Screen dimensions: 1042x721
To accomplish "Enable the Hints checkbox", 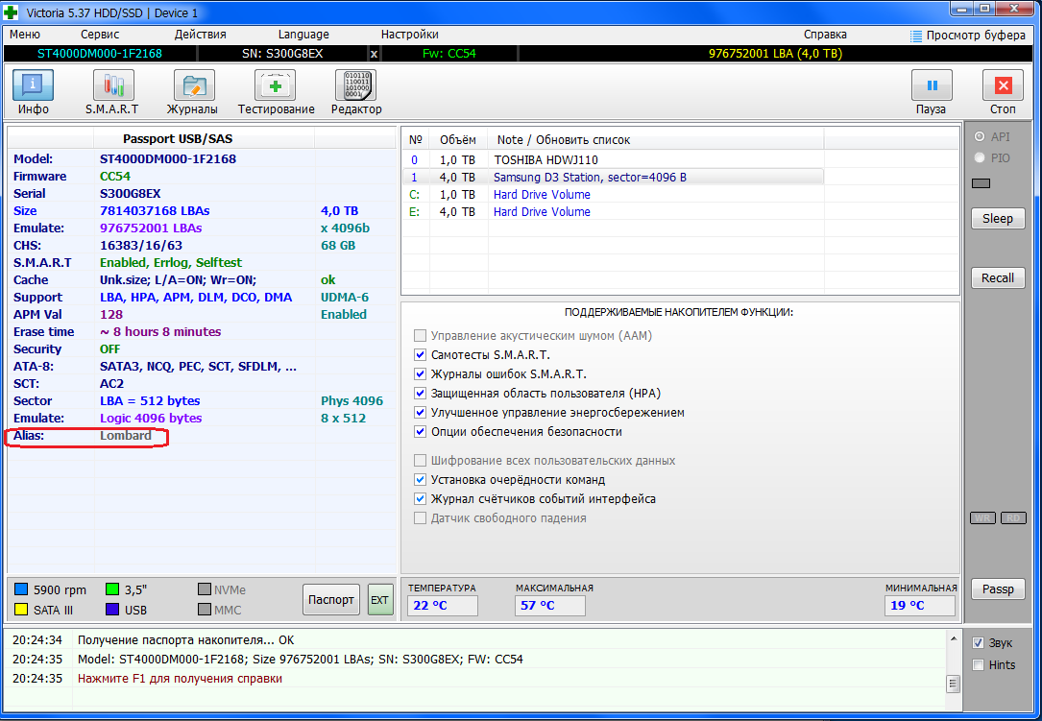I will (x=979, y=664).
